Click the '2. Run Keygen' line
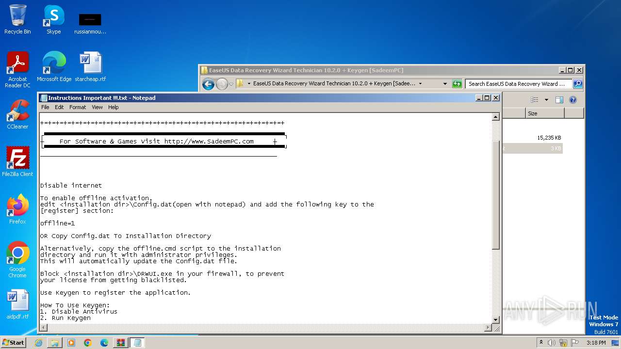621x349 pixels. pos(65,318)
